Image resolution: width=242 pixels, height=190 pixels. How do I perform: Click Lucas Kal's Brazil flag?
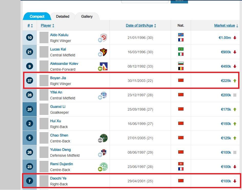point(181,49)
